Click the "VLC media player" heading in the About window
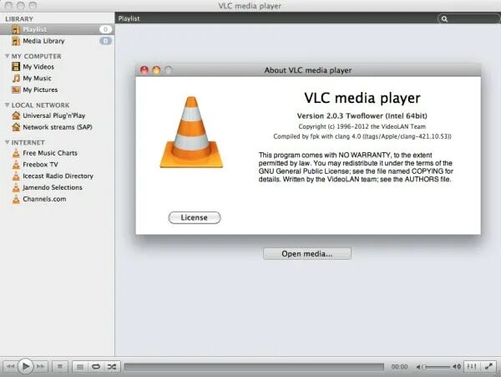This screenshot has width=501, height=377. tap(362, 98)
